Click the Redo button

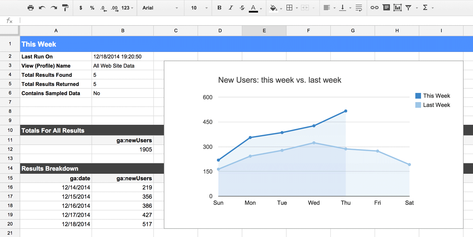point(53,7)
